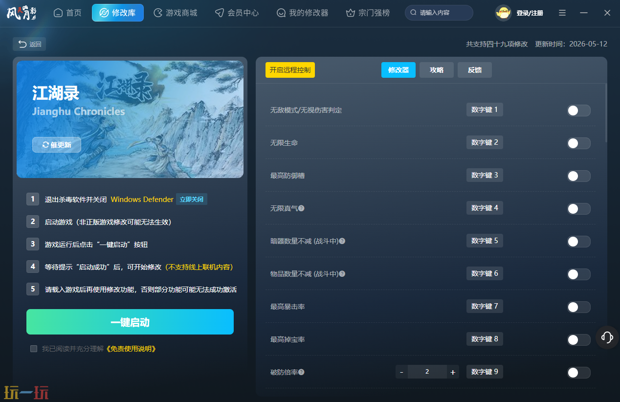The width and height of the screenshot is (620, 402).
Task: Click 数字键 5 hotkey button
Action: 485,241
